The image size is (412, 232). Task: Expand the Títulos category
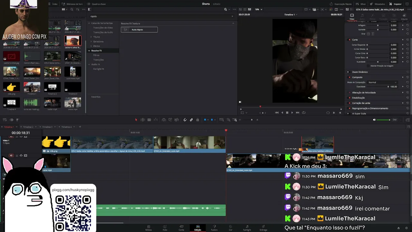pos(91,37)
